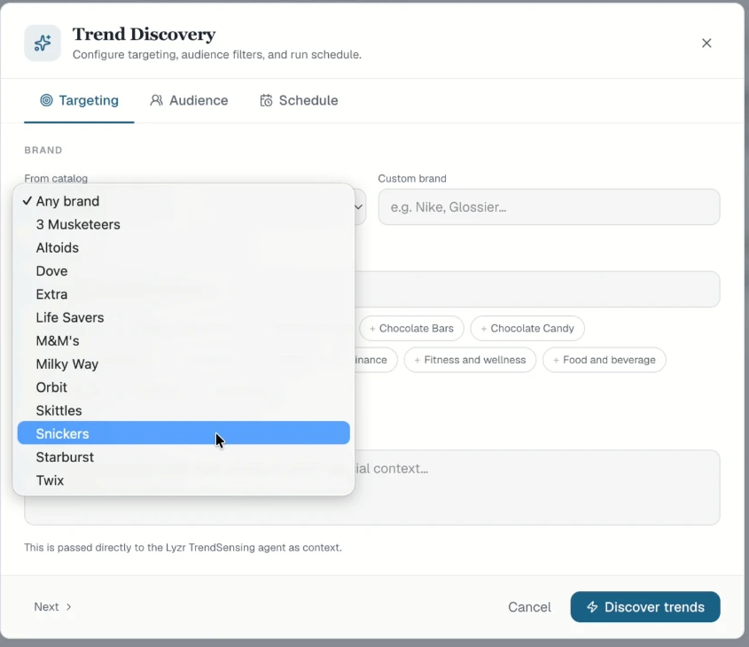Screen dimensions: 749x647
Task: Click the lightning bolt on Discover trends
Action: (x=592, y=607)
